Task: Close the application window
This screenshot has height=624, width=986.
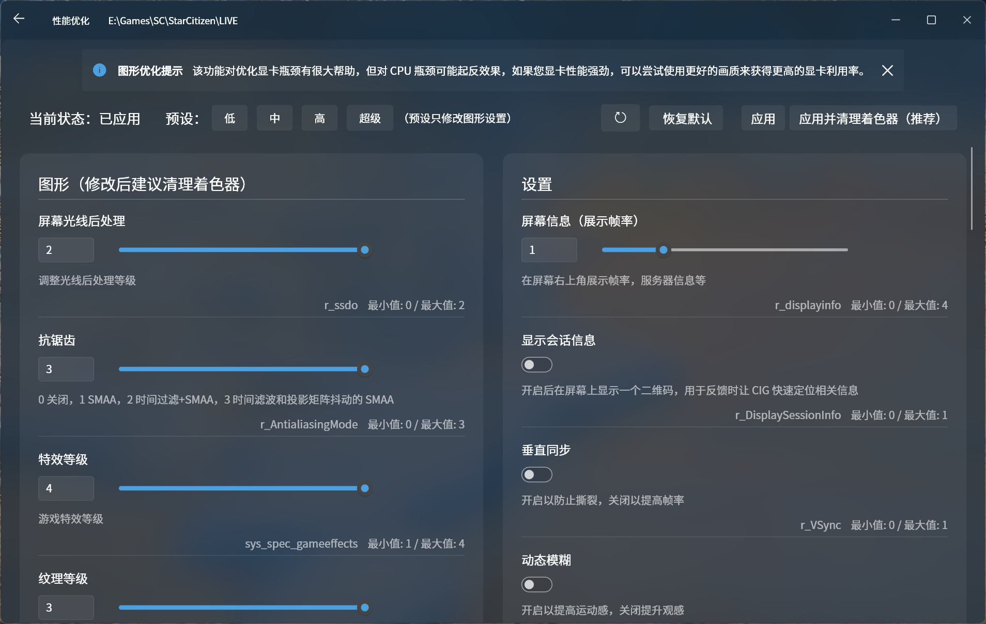Action: (x=967, y=20)
